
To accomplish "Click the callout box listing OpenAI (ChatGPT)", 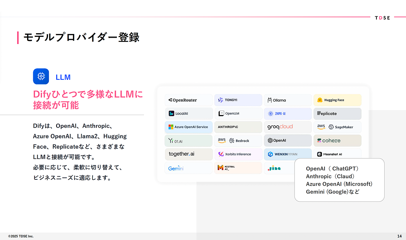I will (x=339, y=180).
